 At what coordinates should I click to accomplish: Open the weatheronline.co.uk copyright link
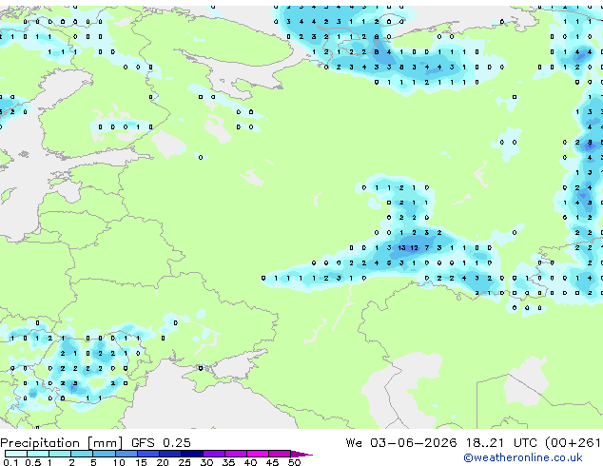tap(522, 457)
